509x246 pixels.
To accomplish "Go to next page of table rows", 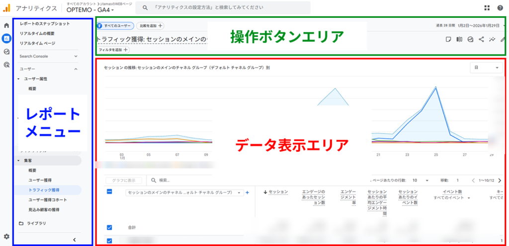I will pyautogui.click(x=499, y=181).
